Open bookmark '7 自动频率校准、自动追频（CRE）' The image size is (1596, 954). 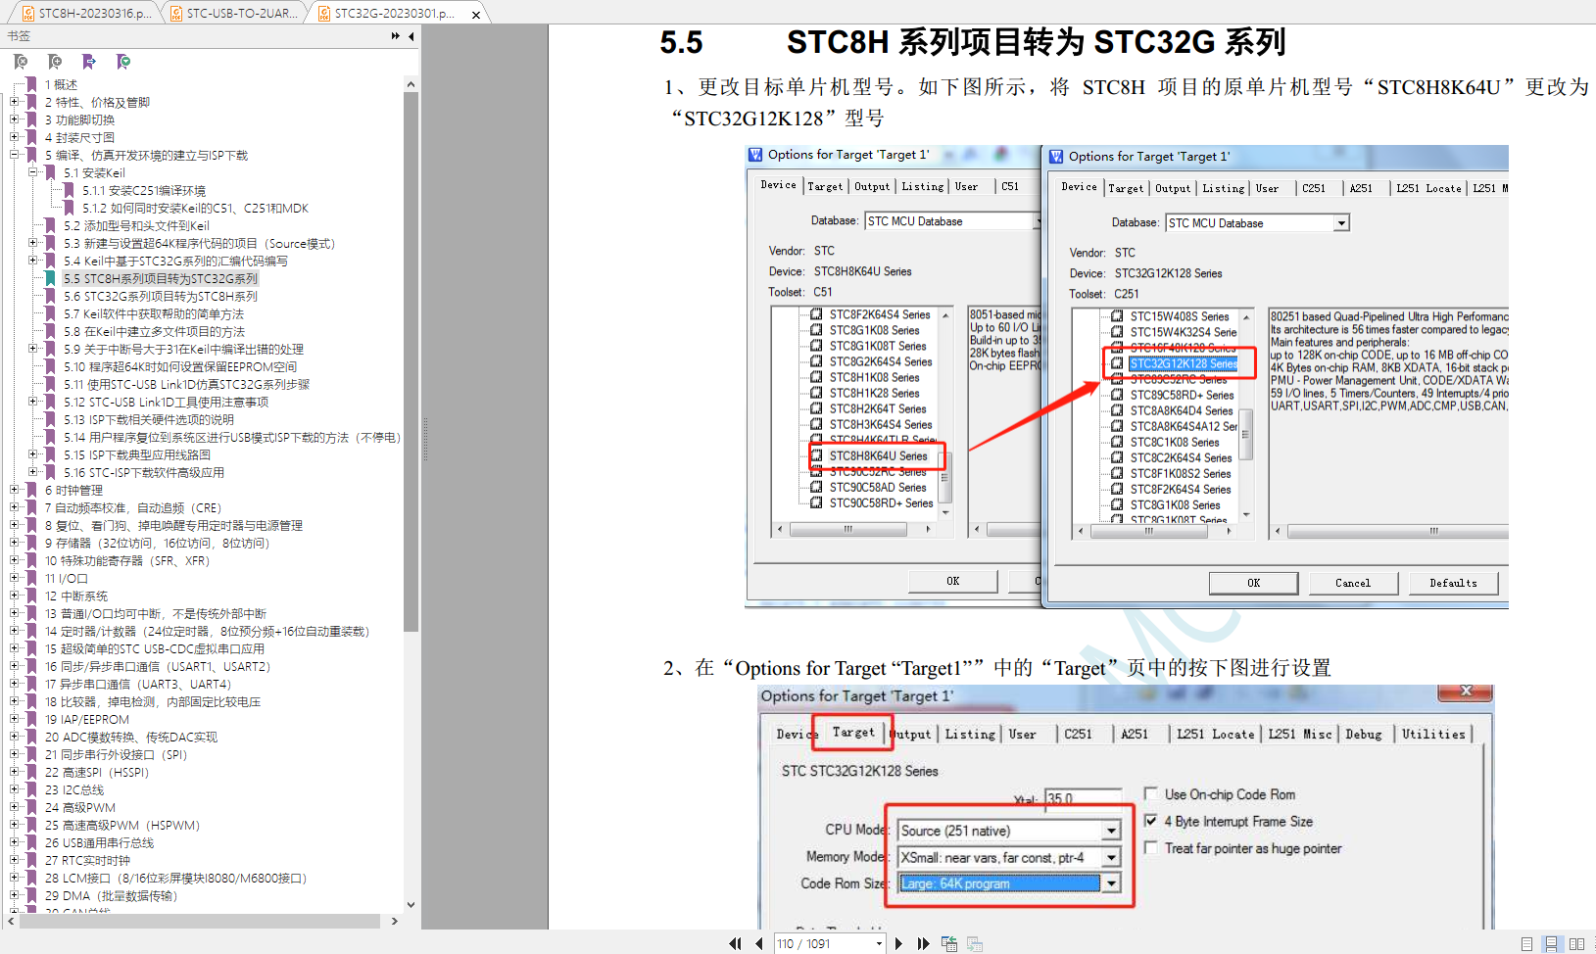[x=133, y=507]
